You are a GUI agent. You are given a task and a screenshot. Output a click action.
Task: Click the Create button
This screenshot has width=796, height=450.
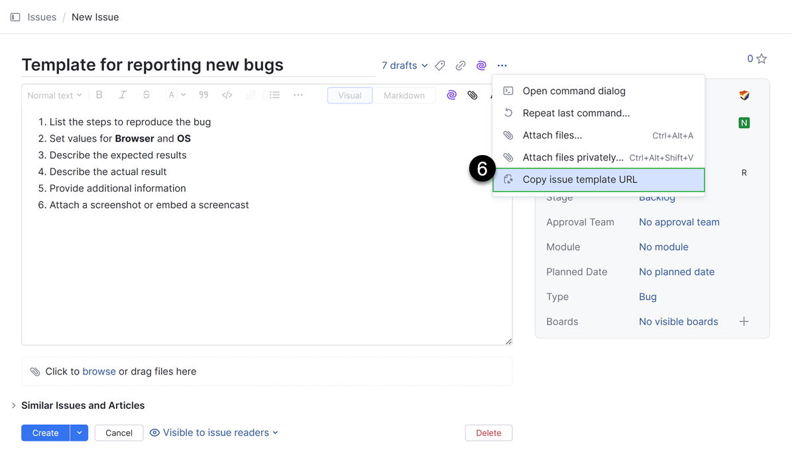click(x=46, y=433)
